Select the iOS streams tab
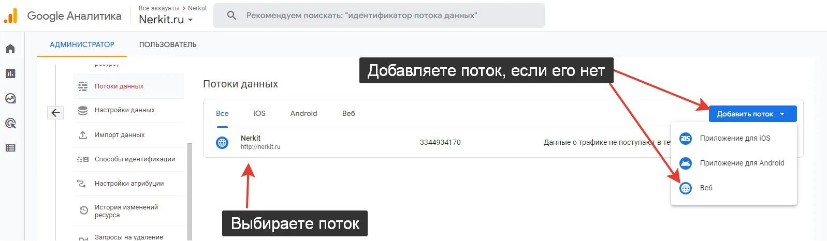827x241 pixels. click(259, 113)
